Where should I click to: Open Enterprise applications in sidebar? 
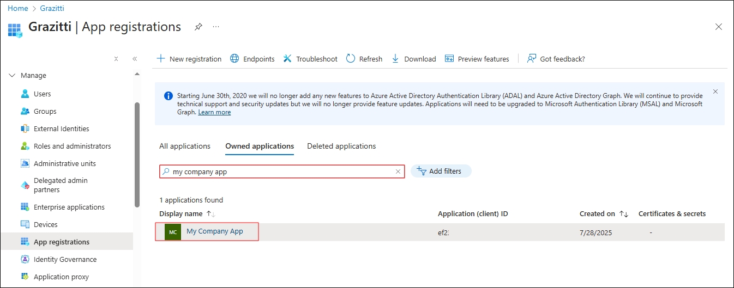click(69, 207)
